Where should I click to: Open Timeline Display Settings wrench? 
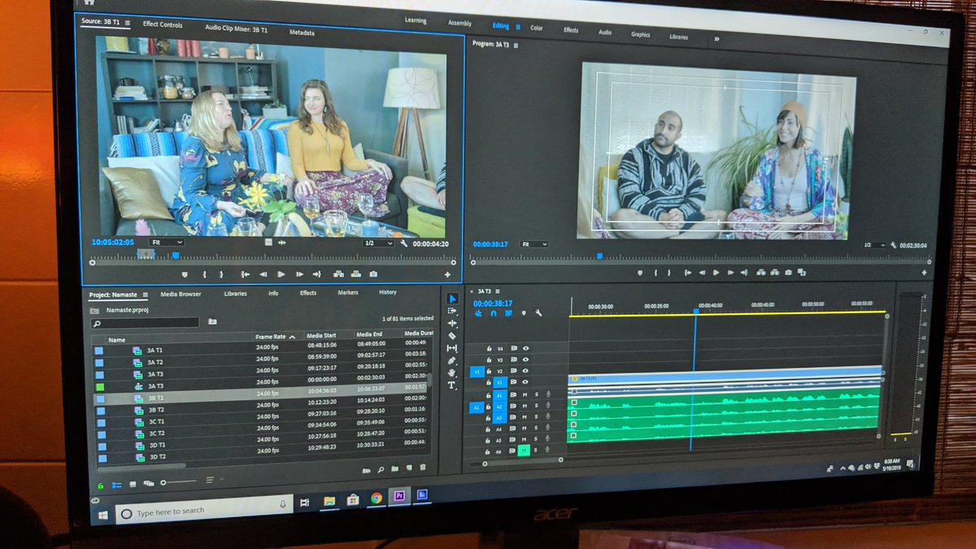pyautogui.click(x=538, y=313)
